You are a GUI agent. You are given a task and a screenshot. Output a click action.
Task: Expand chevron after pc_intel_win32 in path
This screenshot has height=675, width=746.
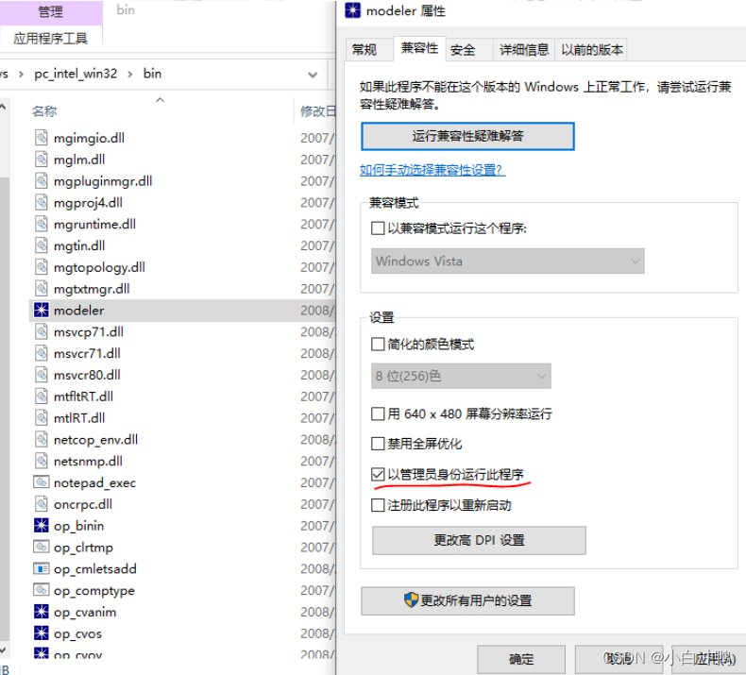[130, 75]
